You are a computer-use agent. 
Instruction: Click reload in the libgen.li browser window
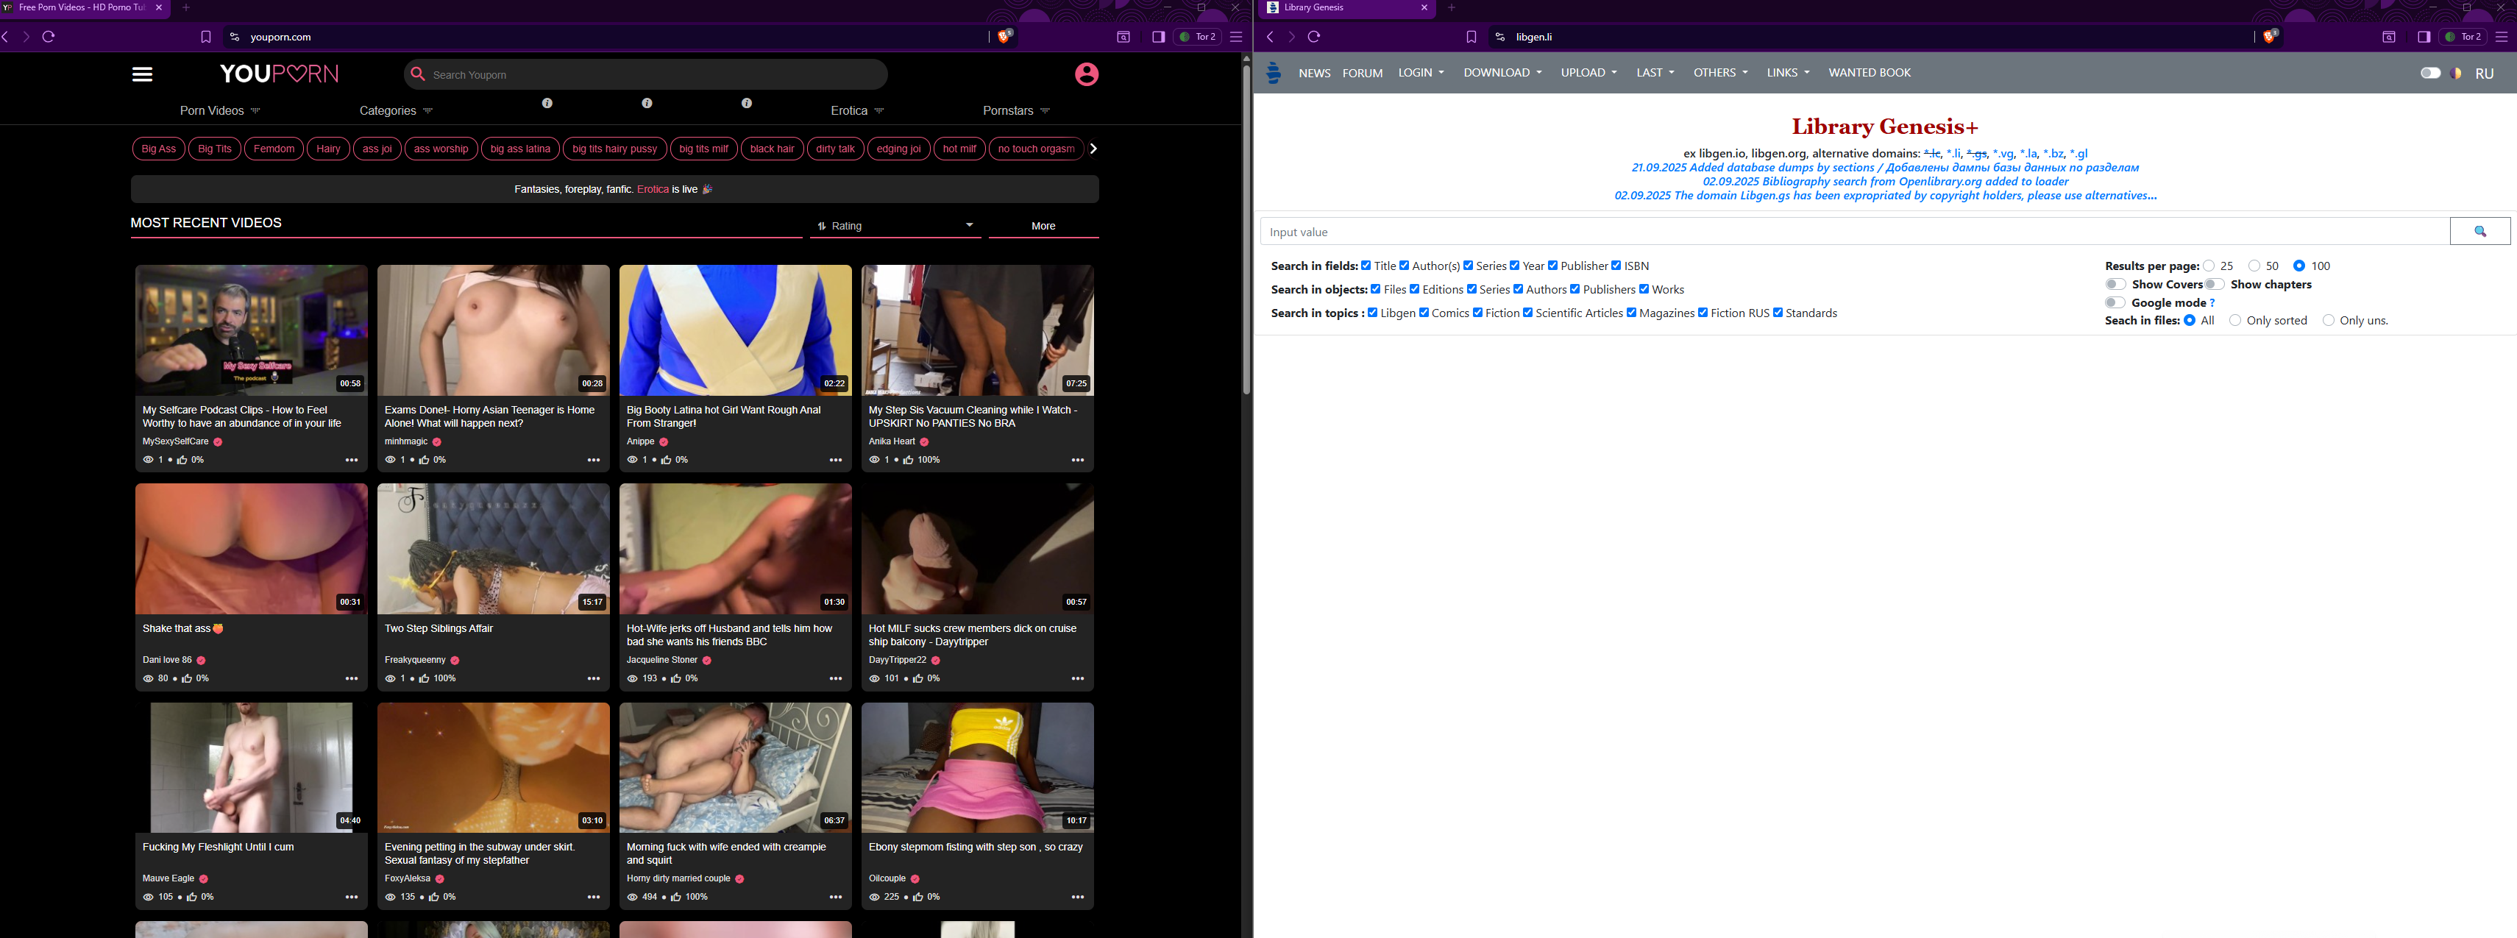(x=1314, y=37)
